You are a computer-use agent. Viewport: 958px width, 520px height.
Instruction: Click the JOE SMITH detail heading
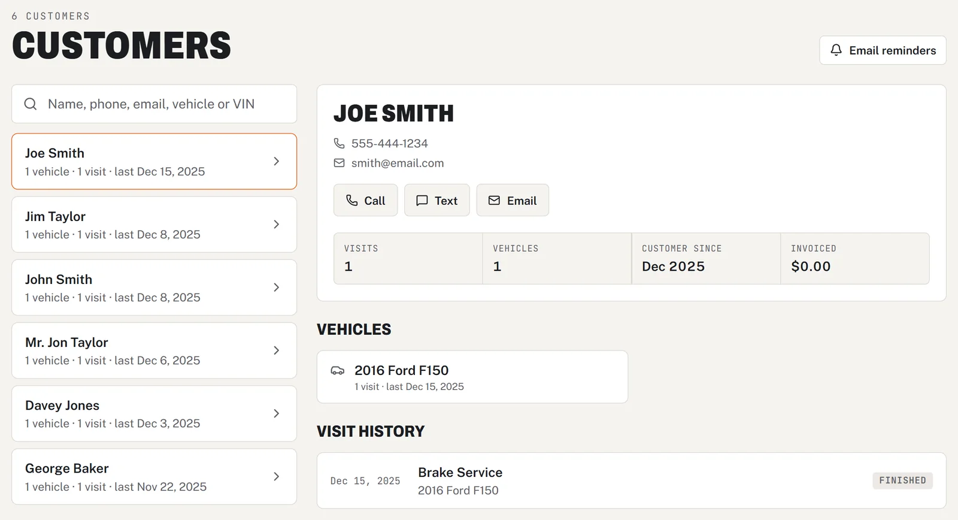click(393, 113)
